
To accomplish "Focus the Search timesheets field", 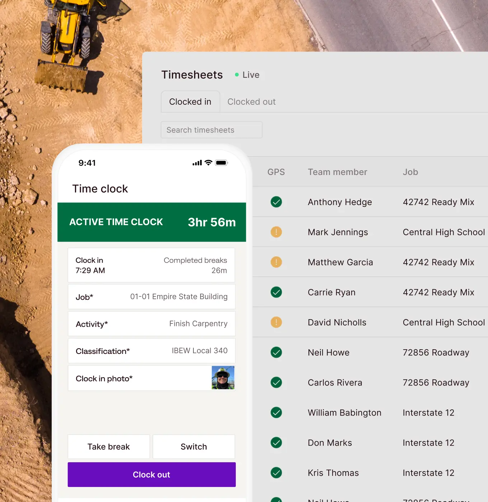I will tap(212, 130).
